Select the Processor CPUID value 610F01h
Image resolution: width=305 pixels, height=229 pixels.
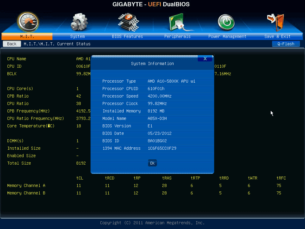tap(156, 89)
